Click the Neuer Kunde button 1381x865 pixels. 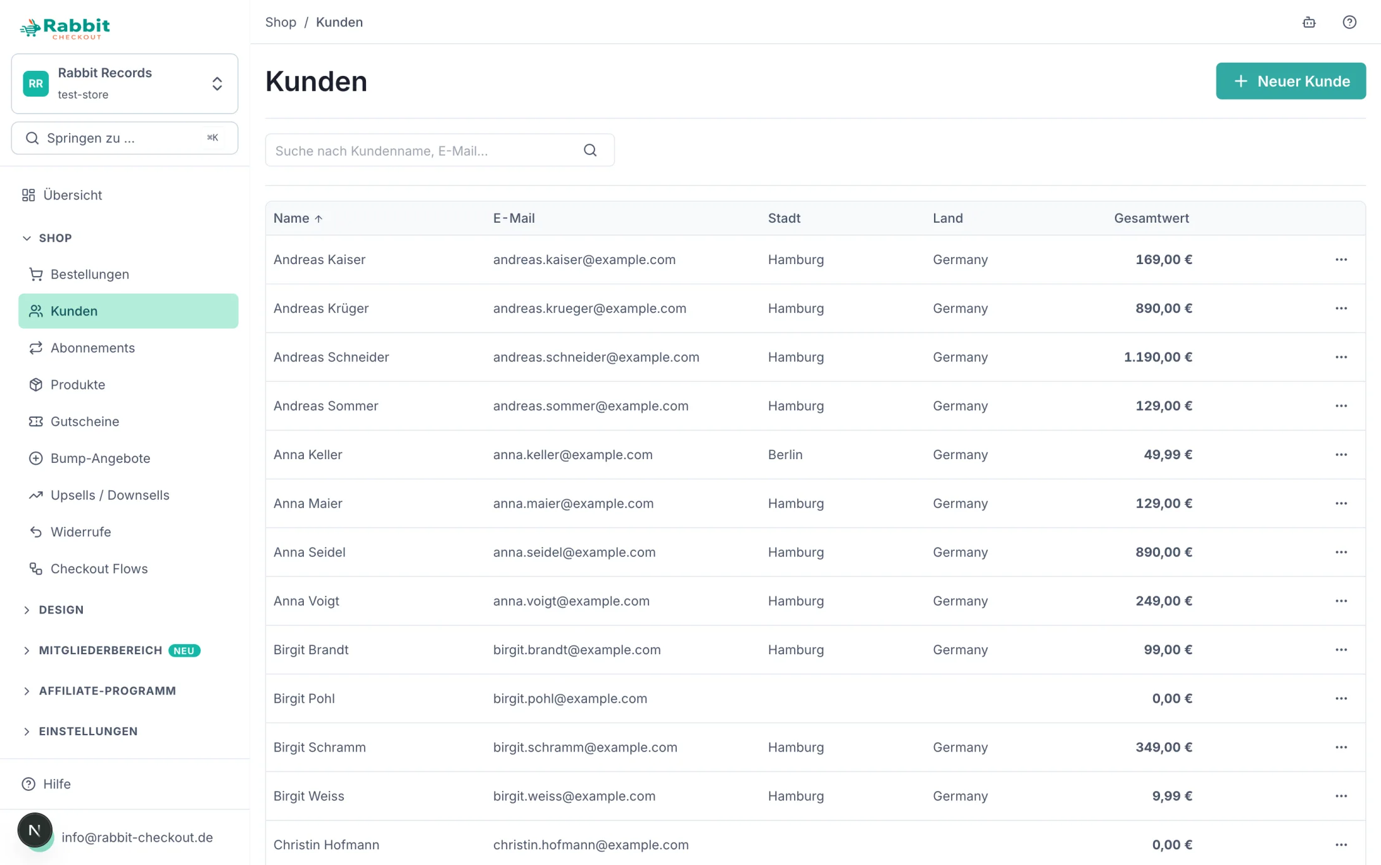point(1291,81)
